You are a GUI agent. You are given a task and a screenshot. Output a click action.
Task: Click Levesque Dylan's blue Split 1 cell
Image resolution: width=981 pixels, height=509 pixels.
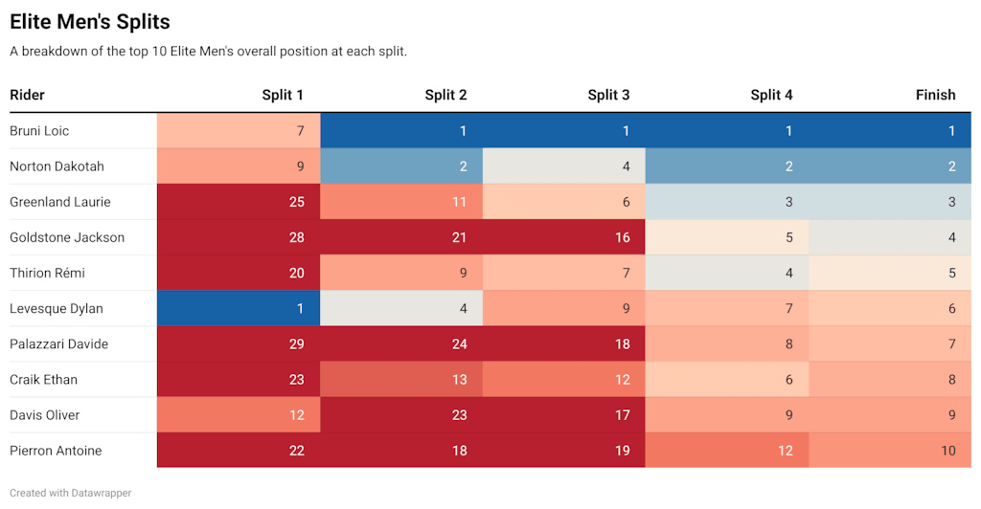coord(239,308)
